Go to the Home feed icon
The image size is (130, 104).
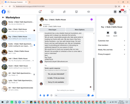(x=40, y=12)
